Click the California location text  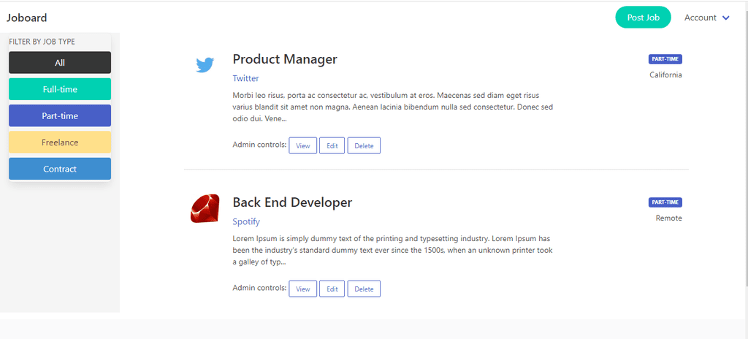click(666, 75)
